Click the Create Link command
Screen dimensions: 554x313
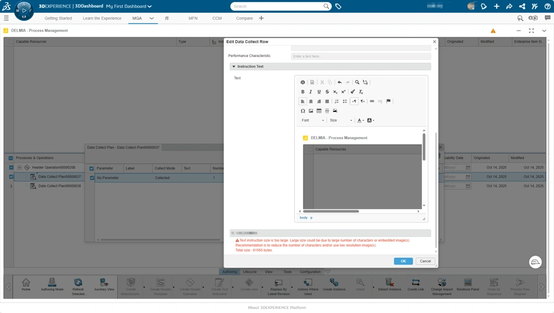click(x=415, y=285)
